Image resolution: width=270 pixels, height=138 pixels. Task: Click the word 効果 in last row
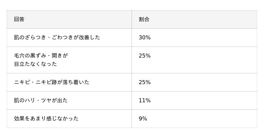[x=19, y=118]
